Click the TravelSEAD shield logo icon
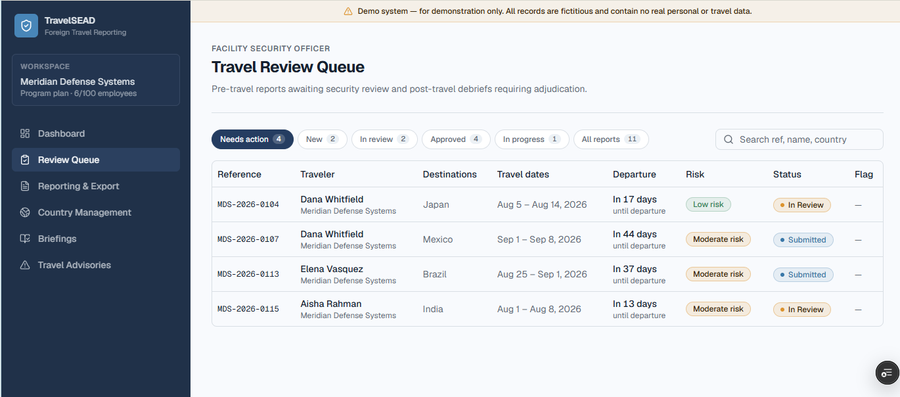Screen dimensions: 900x397 26,26
